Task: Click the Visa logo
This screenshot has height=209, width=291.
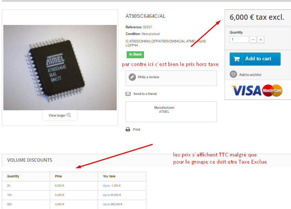Action: [246, 91]
